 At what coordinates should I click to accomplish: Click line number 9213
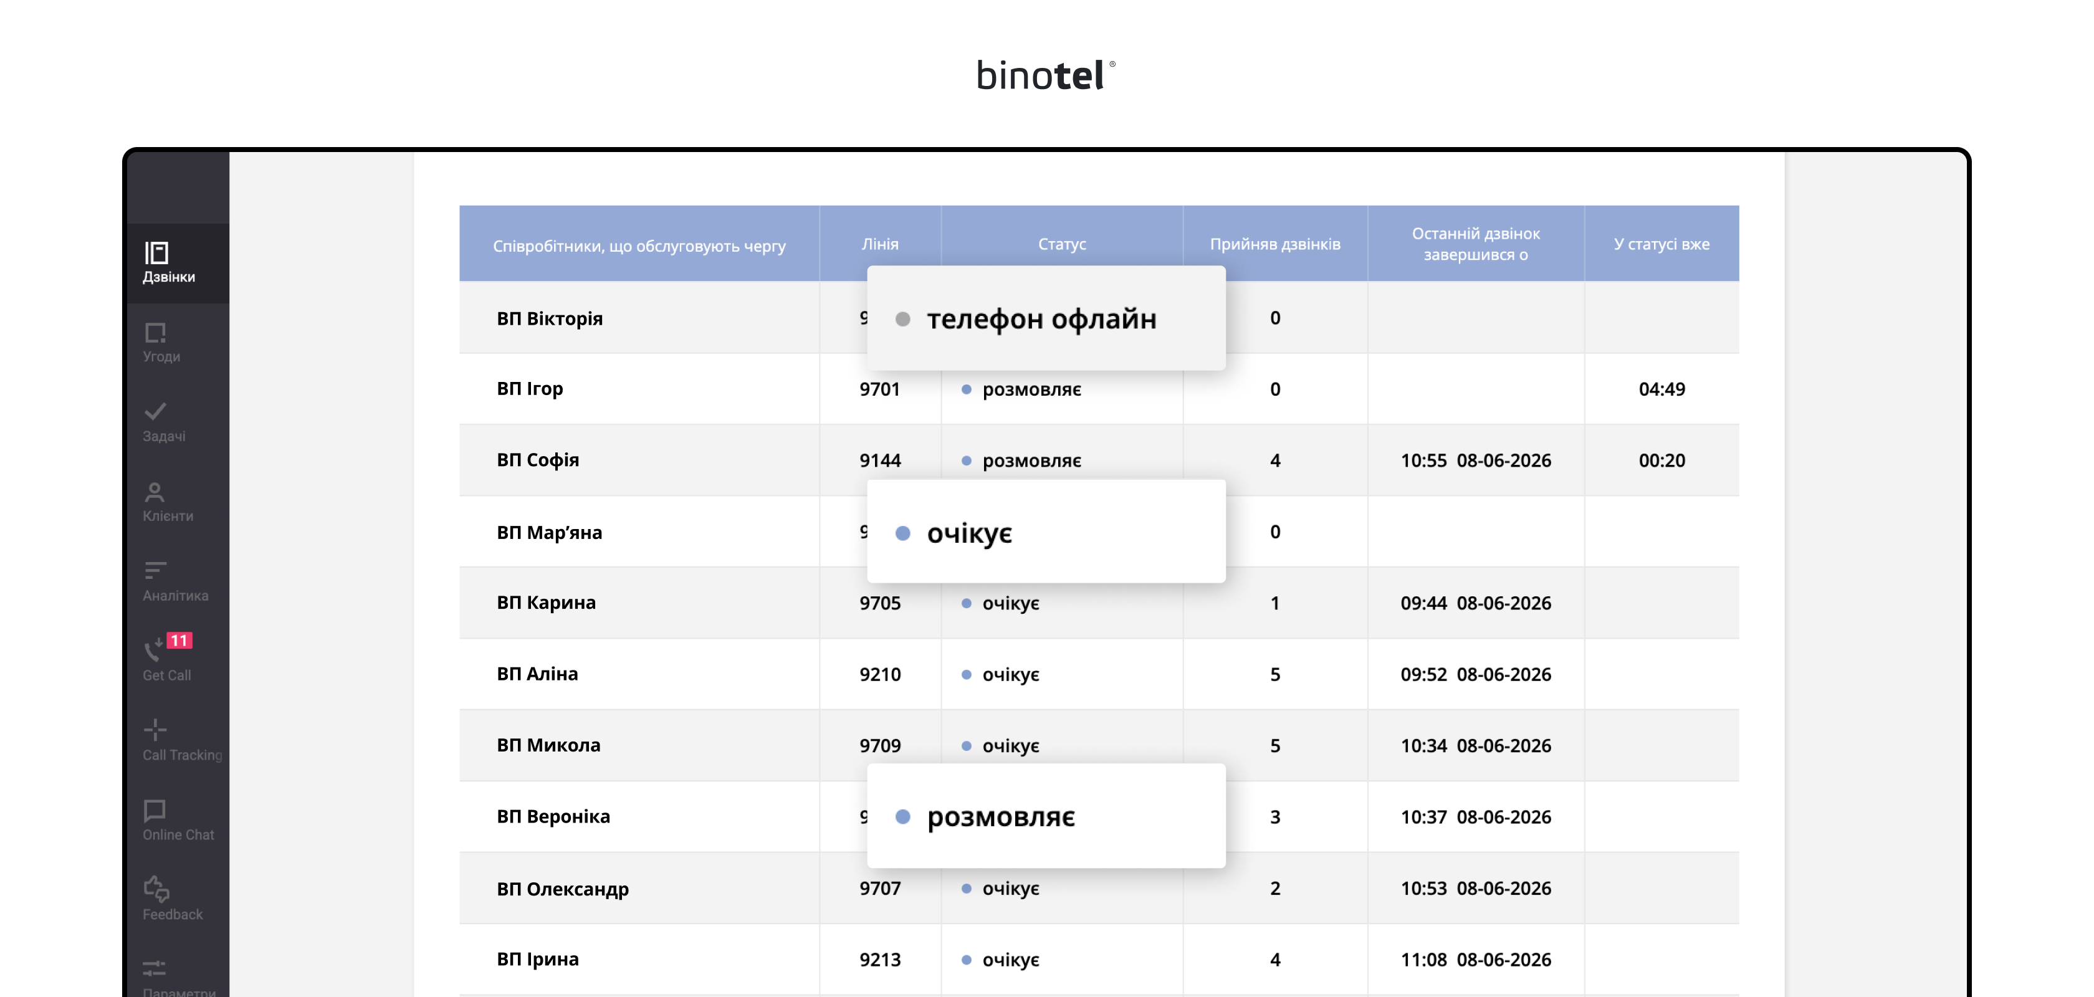(x=881, y=960)
